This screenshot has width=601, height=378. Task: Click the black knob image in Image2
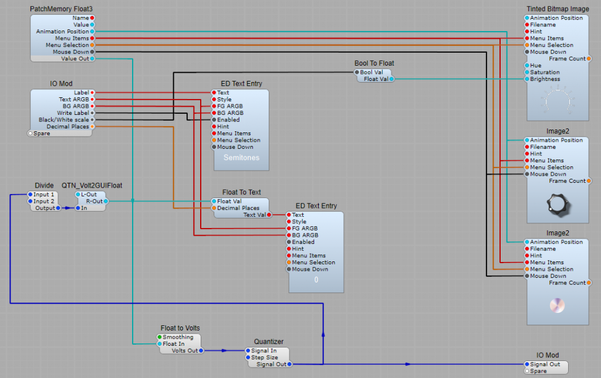click(x=557, y=203)
